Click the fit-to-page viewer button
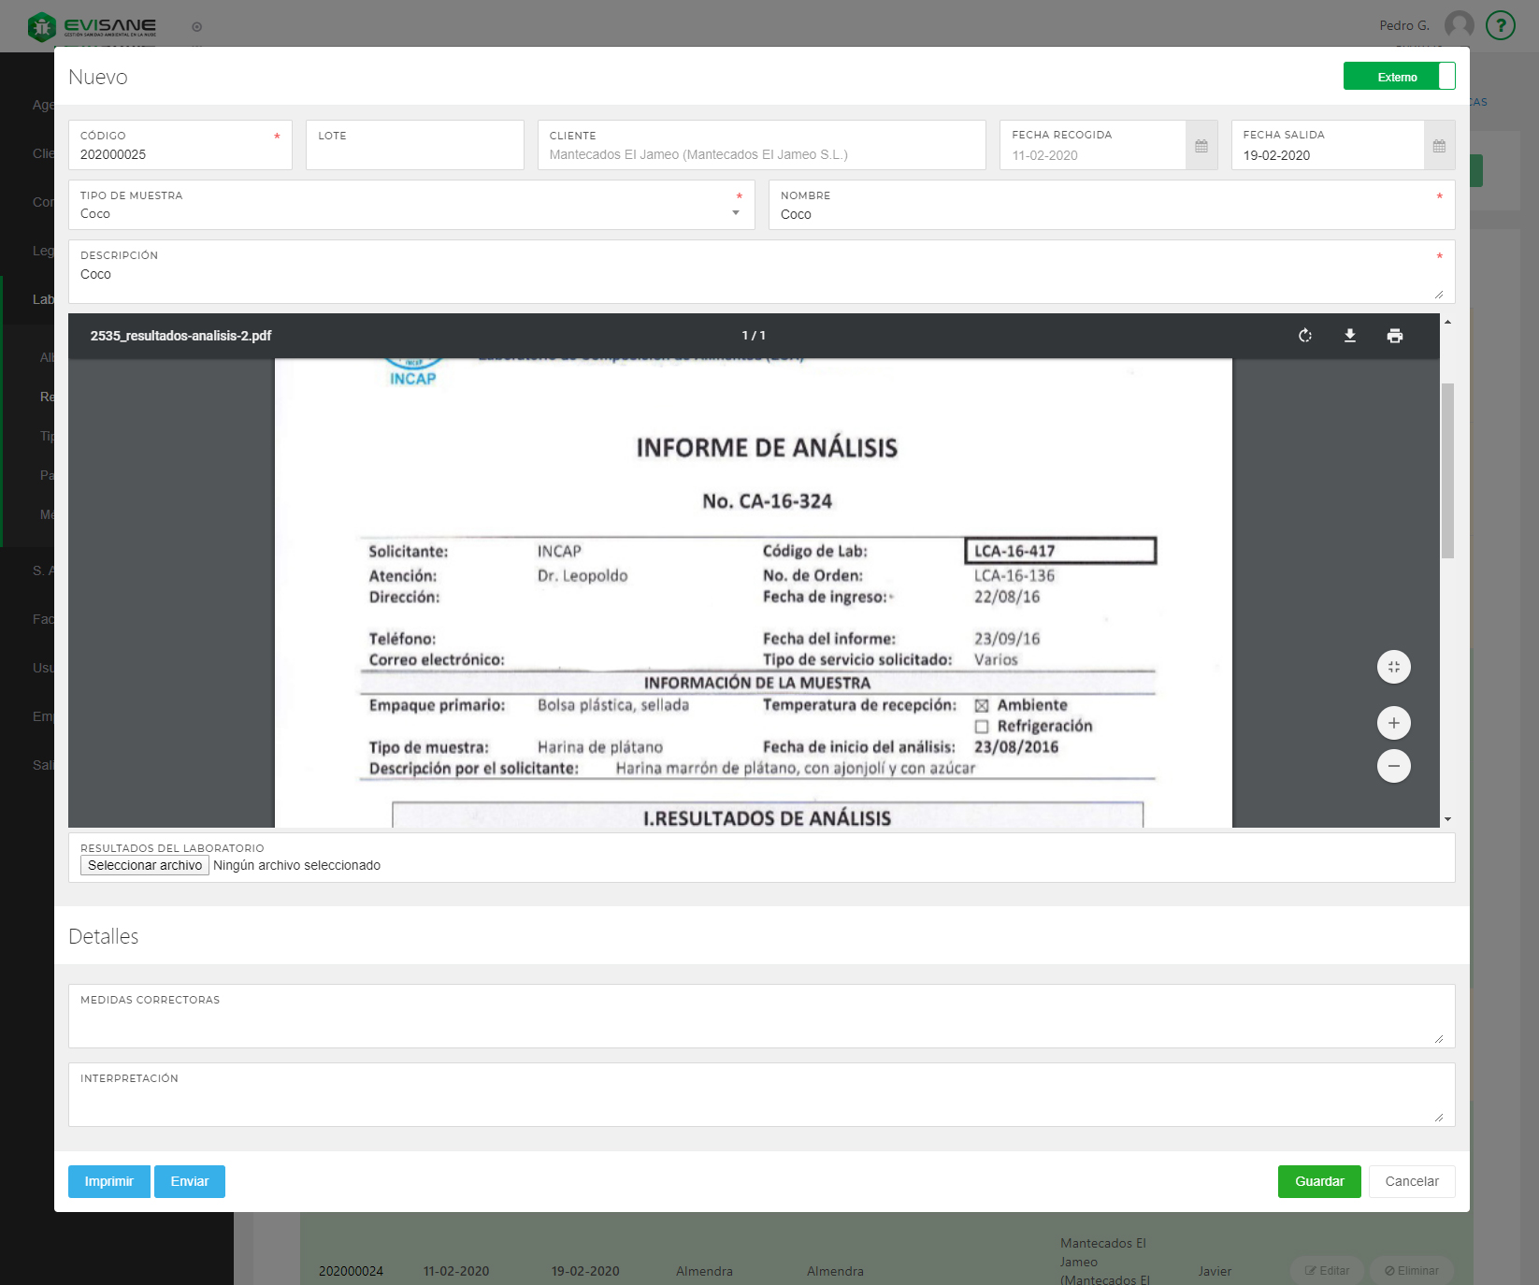The image size is (1539, 1285). point(1394,667)
